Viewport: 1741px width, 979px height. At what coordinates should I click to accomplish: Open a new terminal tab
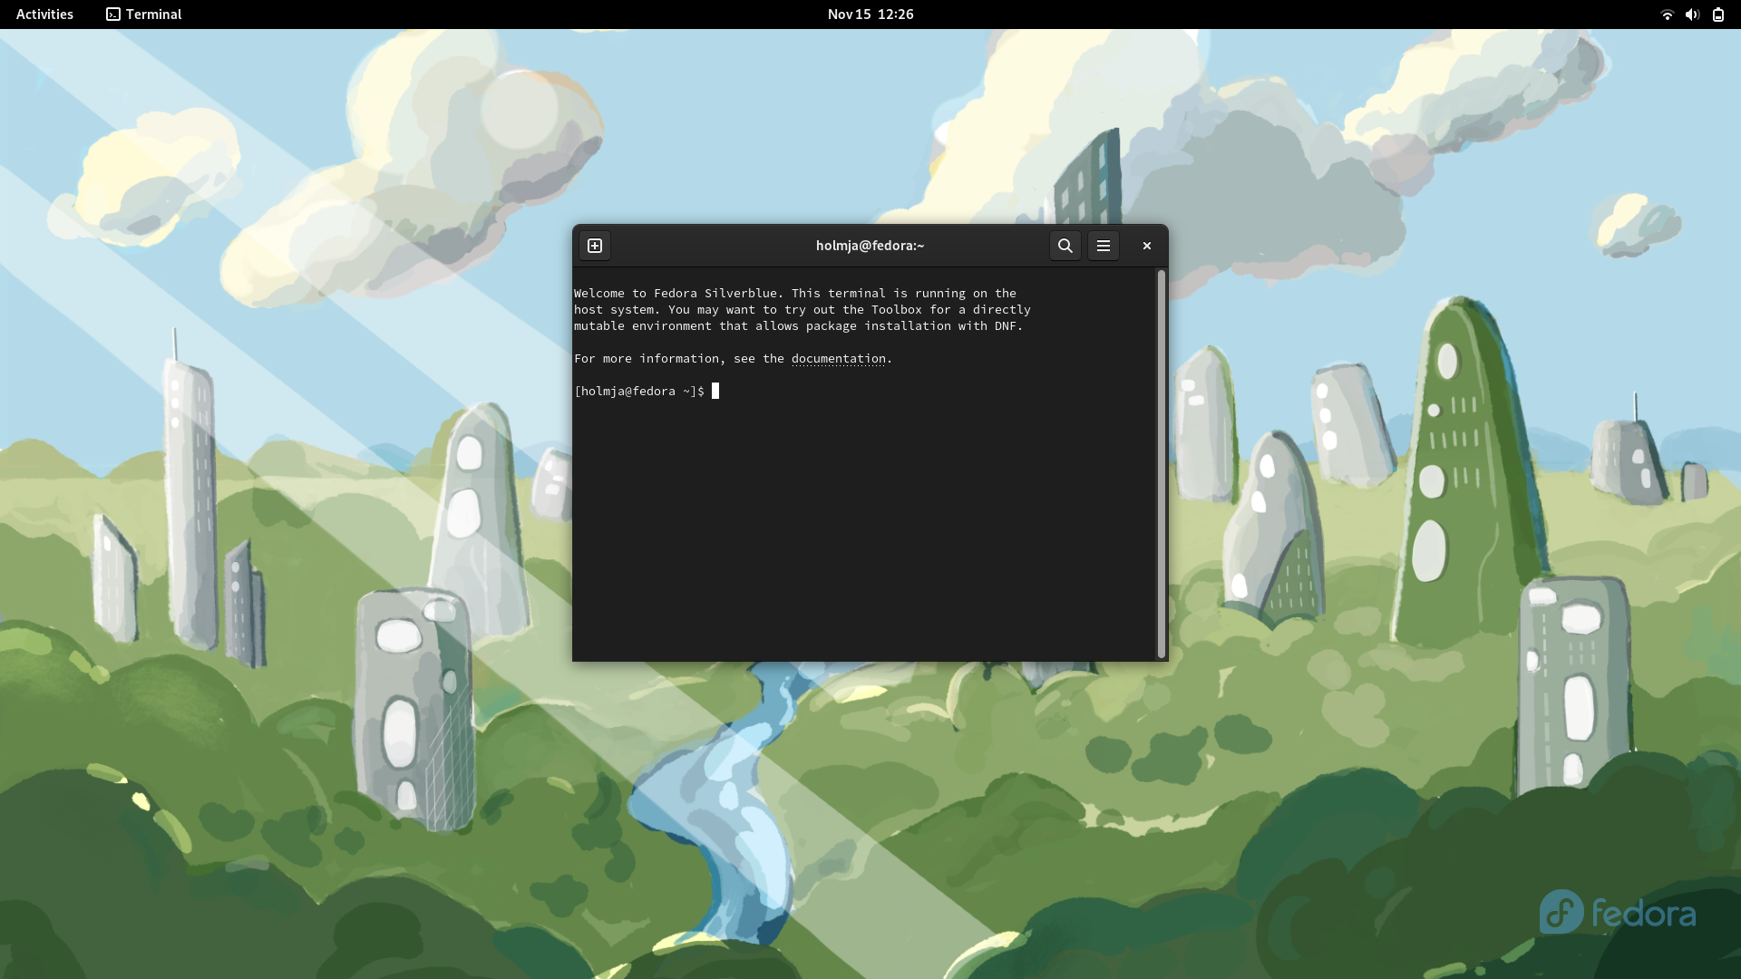[595, 246]
